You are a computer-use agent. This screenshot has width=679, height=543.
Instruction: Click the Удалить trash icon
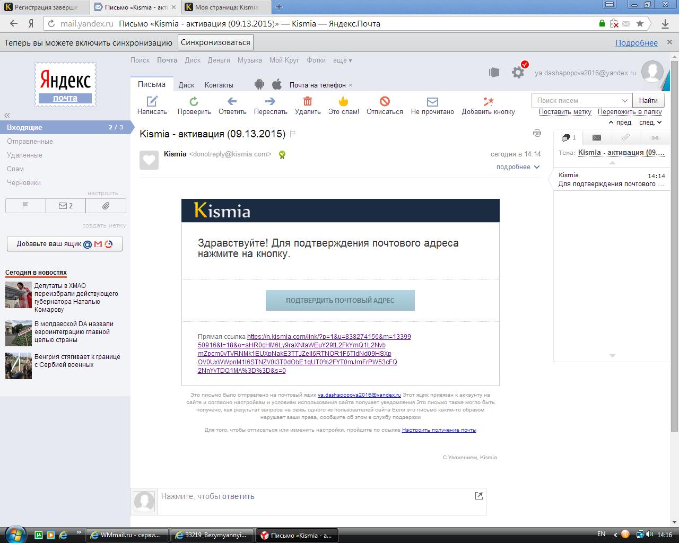click(308, 101)
